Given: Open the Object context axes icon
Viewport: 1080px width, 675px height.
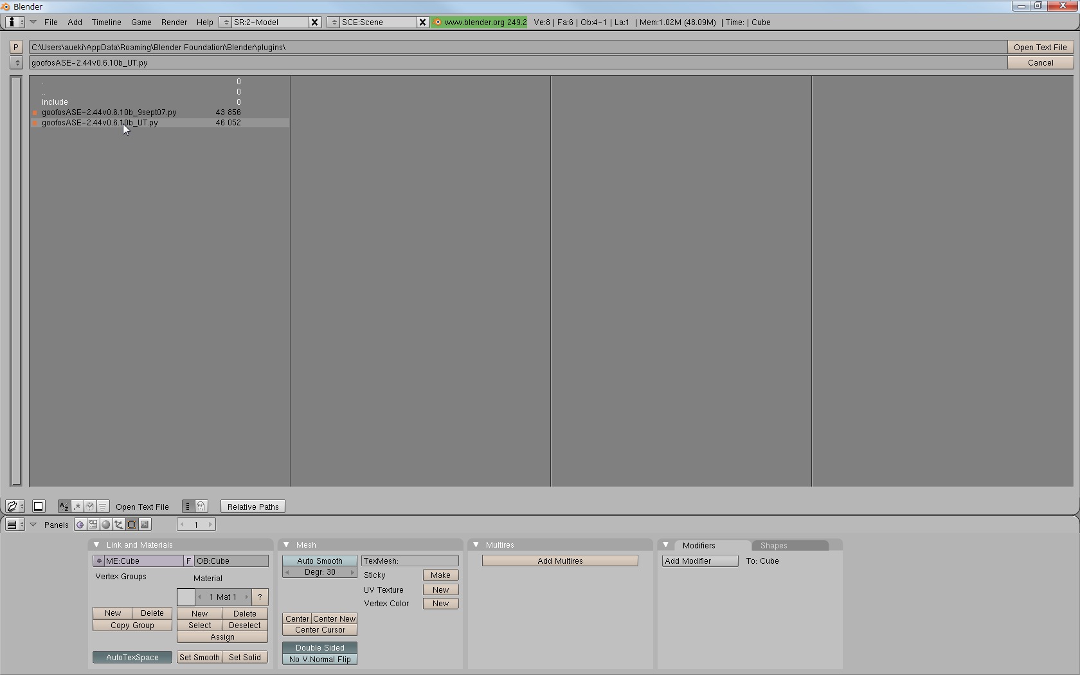Looking at the screenshot, I should click(119, 525).
